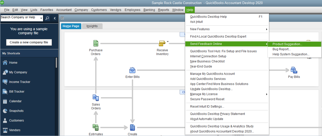Click the Purchase Orders icon
The width and height of the screenshot is (322, 136).
(x=96, y=43)
